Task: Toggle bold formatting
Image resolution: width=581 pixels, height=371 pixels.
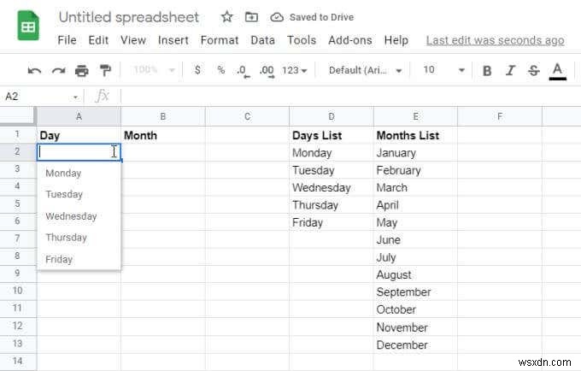Action: pos(487,71)
